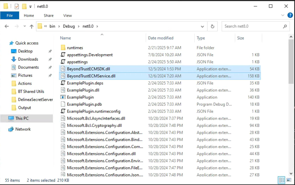Open the Customize Quick Access Toolbar dropdown

(30, 7)
